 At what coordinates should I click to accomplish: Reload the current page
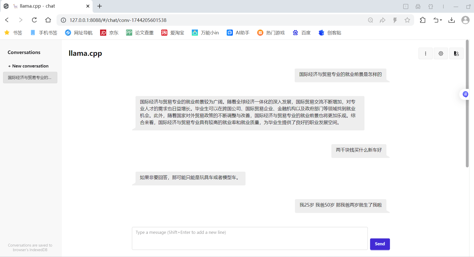click(x=34, y=20)
